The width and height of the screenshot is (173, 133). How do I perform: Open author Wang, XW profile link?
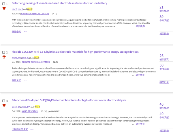coord(16,58)
